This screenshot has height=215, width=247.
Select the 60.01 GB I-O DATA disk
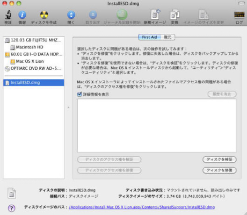[x=34, y=54]
